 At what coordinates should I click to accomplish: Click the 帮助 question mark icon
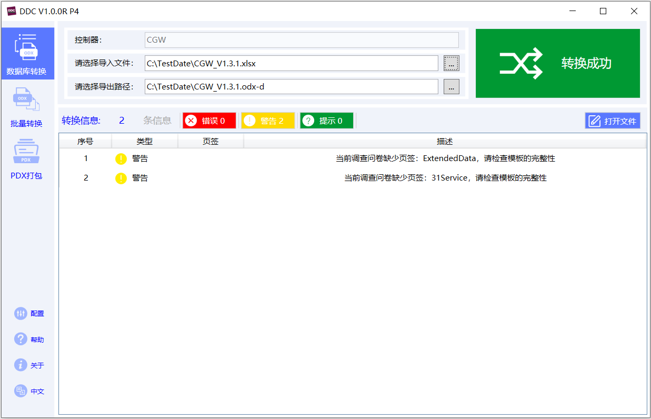pyautogui.click(x=21, y=339)
